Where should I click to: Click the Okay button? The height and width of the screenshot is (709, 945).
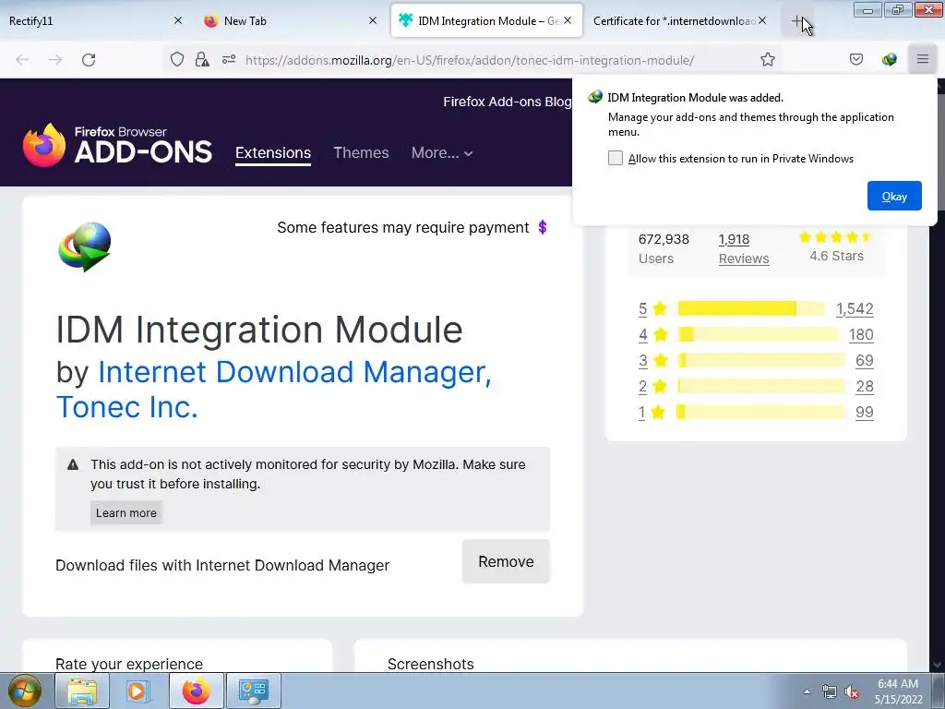(894, 196)
